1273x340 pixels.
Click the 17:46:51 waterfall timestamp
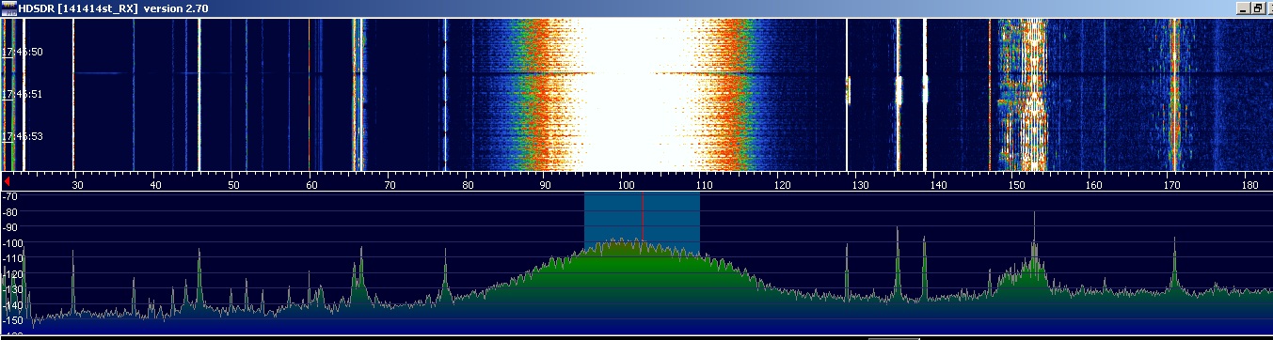23,95
